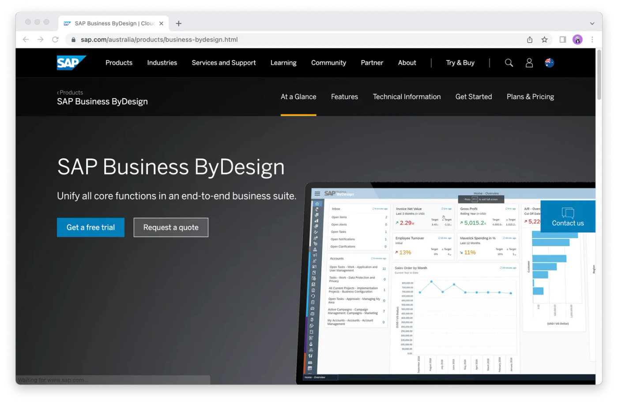Open the Australian flag country selector icon

[x=549, y=63]
